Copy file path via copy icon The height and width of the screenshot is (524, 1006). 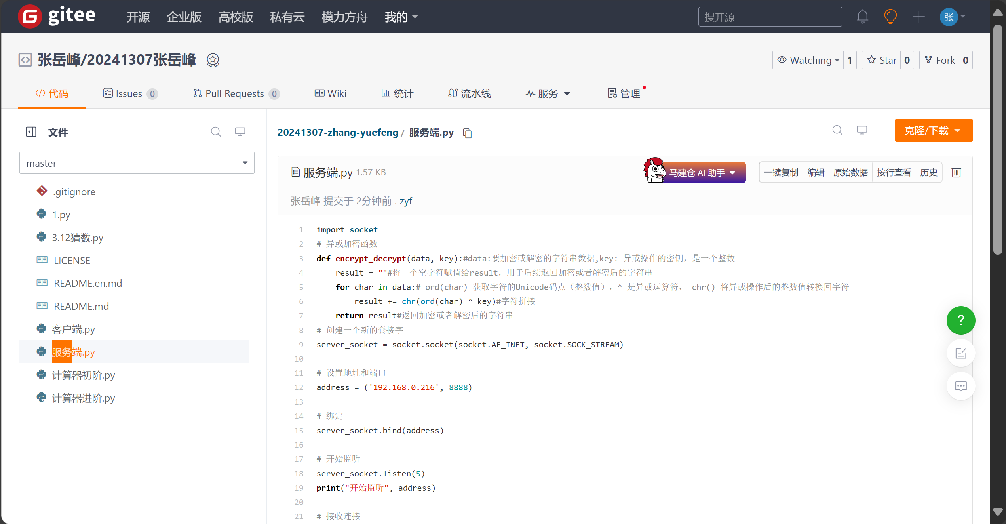point(468,133)
